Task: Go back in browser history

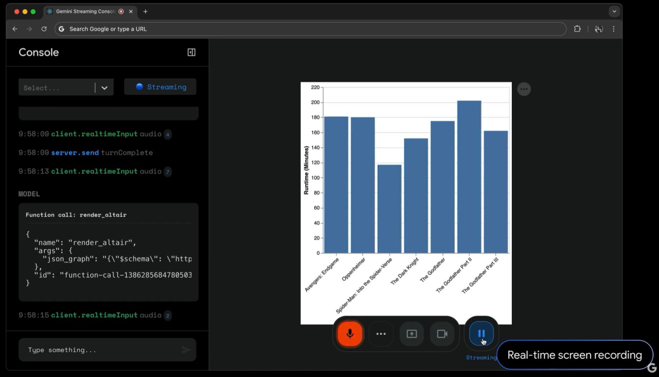Action: [x=15, y=29]
